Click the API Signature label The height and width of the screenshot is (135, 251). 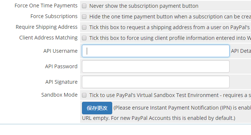click(x=61, y=82)
